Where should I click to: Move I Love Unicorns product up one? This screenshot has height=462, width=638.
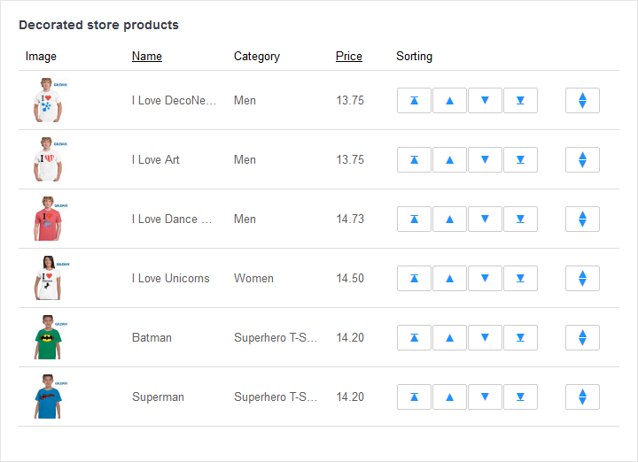point(449,279)
